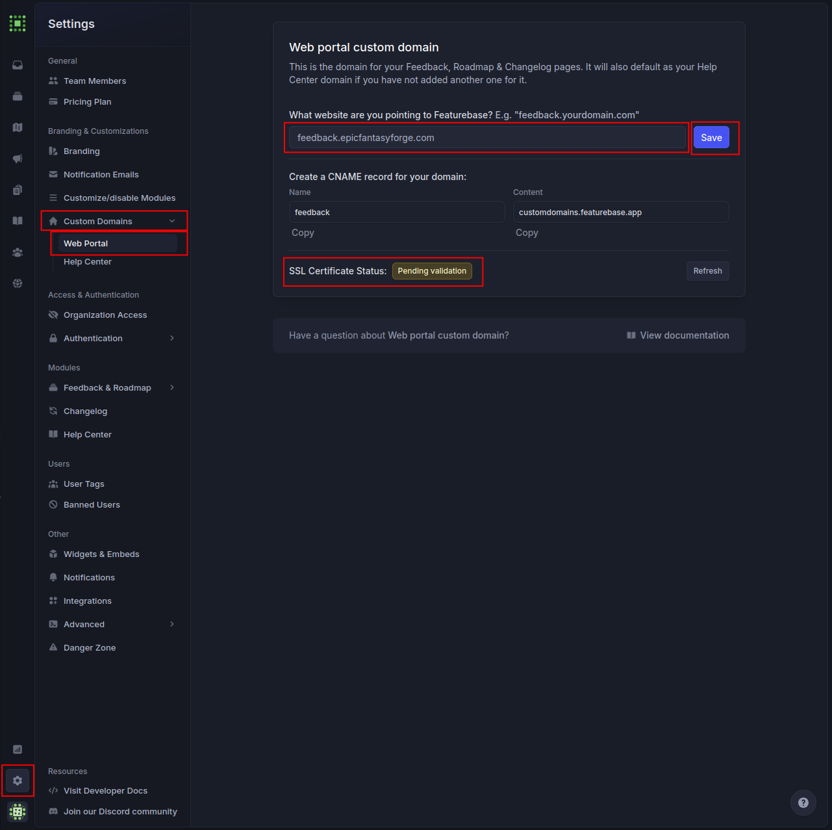Viewport: 832px width, 830px height.
Task: Click the blue Save button
Action: click(x=711, y=137)
